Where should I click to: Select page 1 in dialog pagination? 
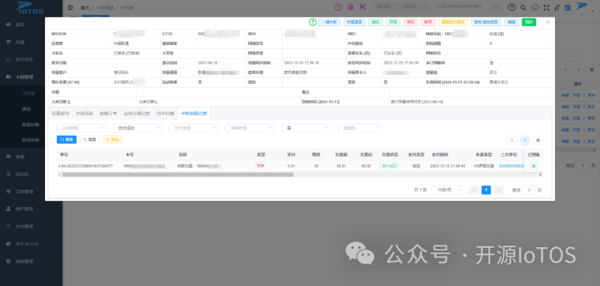pos(486,190)
